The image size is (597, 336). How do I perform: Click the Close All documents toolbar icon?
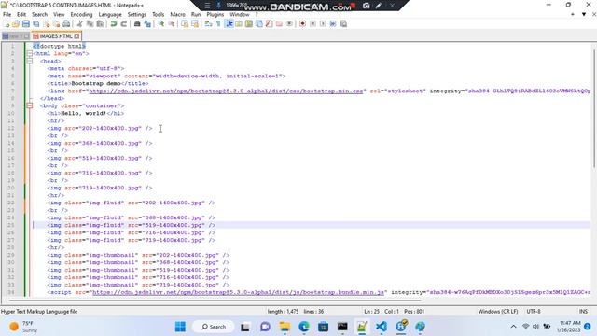pyautogui.click(x=56, y=24)
